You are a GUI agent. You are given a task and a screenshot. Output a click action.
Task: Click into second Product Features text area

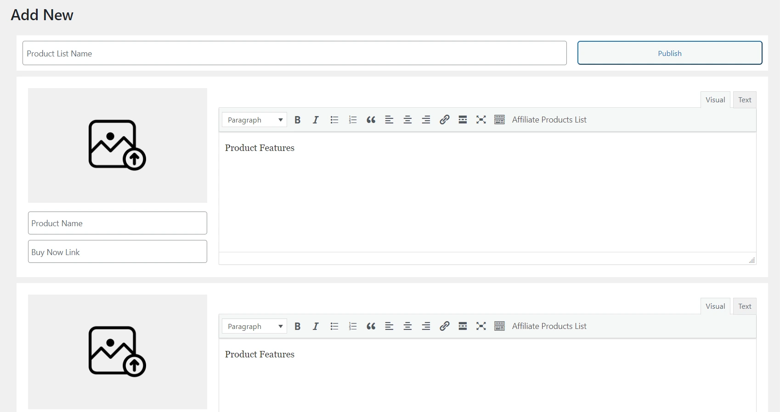(487, 376)
